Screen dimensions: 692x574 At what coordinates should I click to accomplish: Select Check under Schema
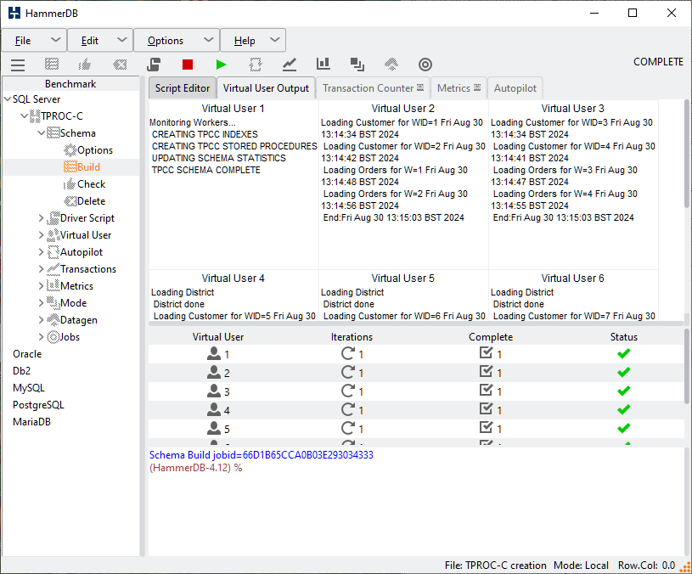(x=91, y=184)
